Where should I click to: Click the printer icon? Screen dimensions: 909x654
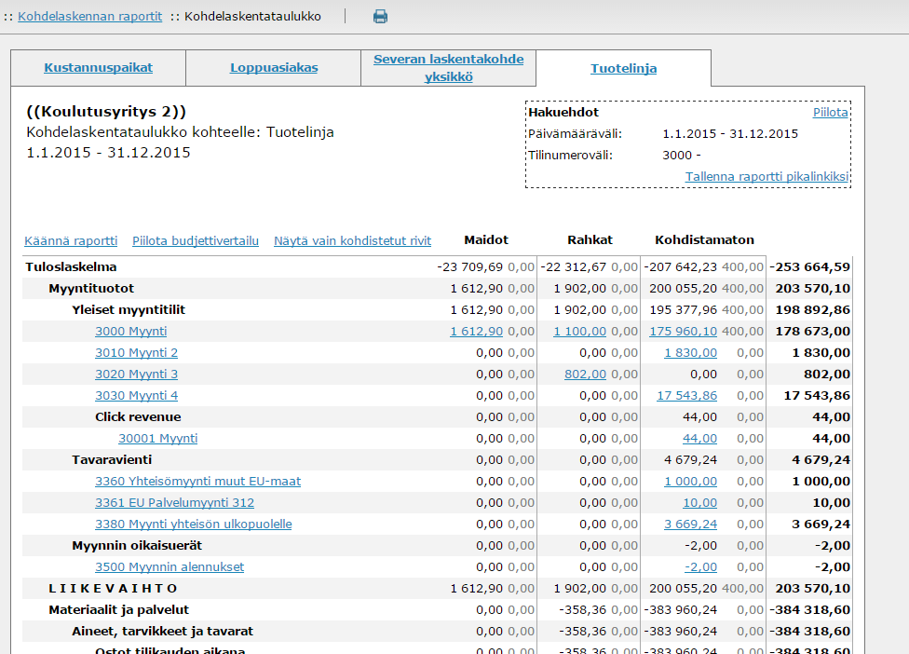(380, 16)
